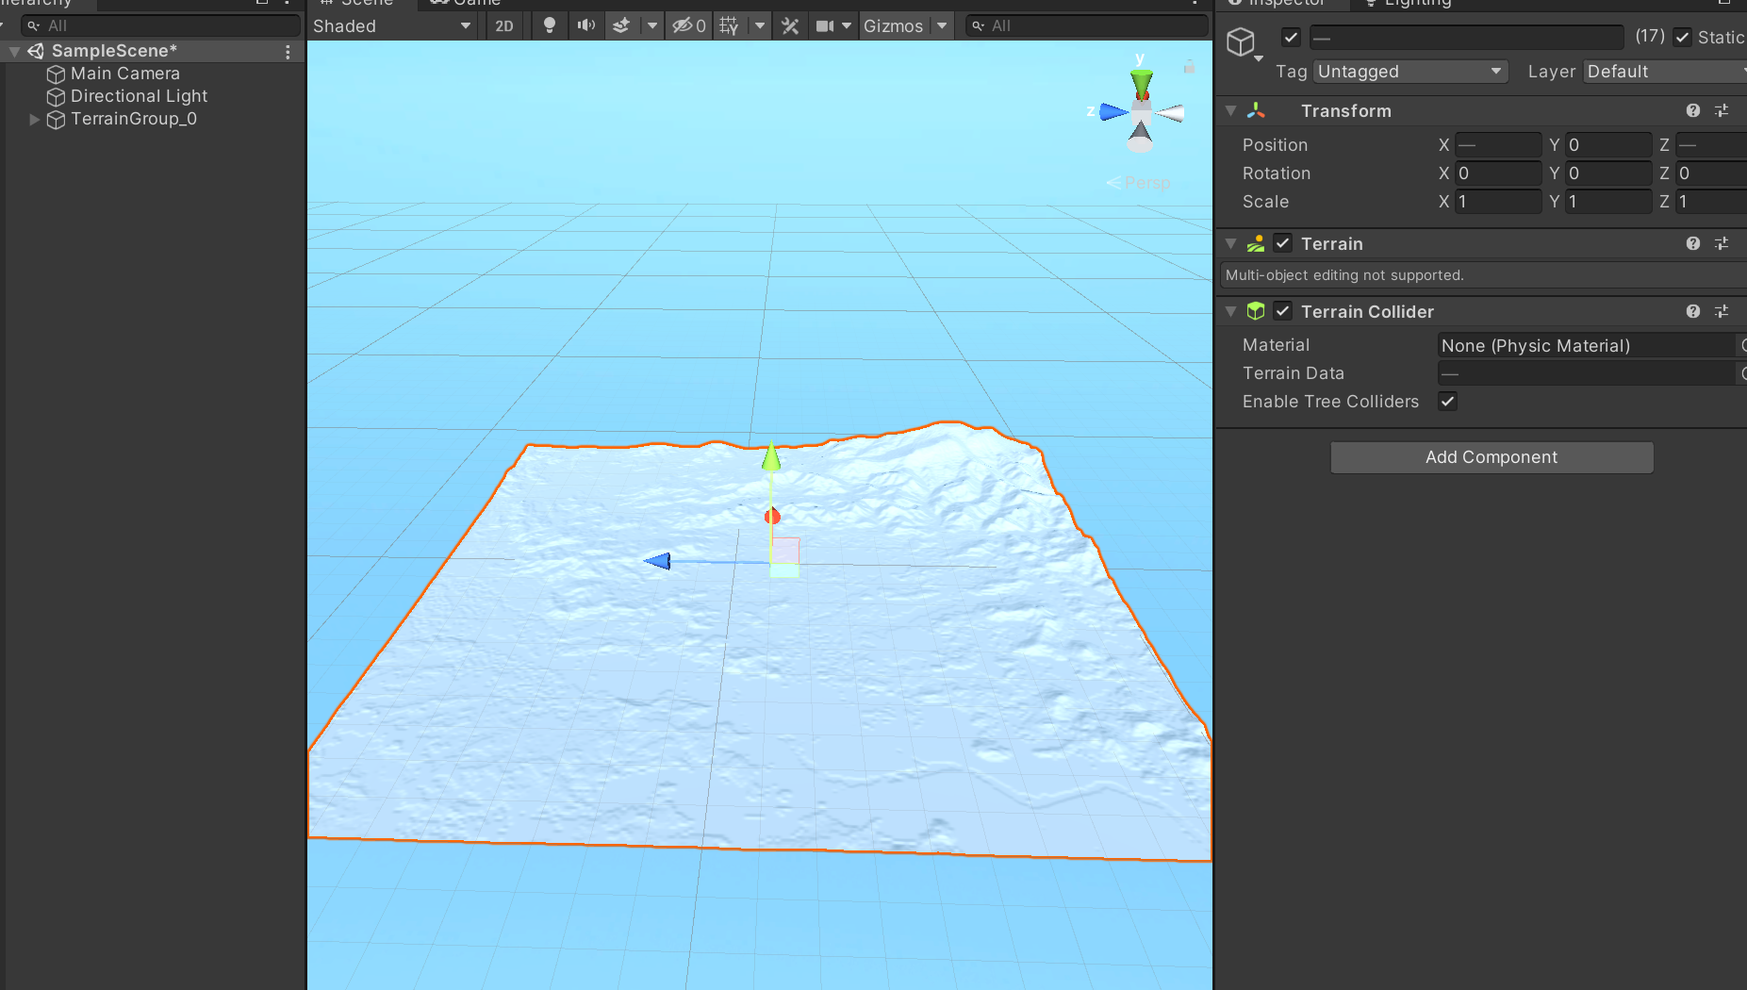Open the Untagged tag dropdown
Image resolution: width=1747 pixels, height=990 pixels.
(1410, 72)
